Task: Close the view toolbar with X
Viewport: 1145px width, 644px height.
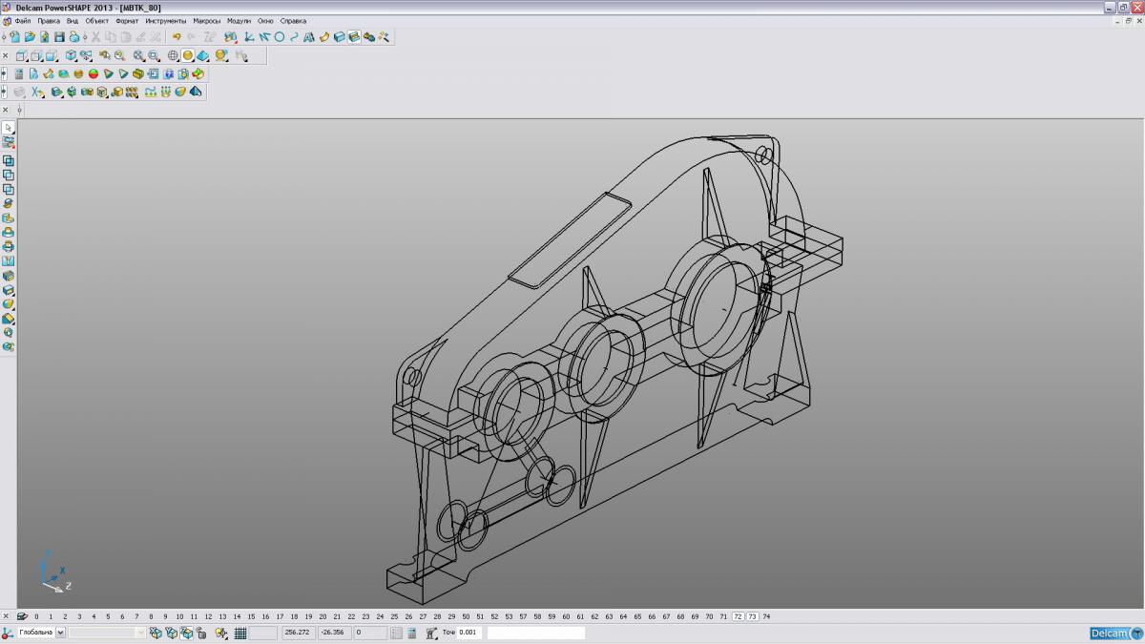Action: 6,55
